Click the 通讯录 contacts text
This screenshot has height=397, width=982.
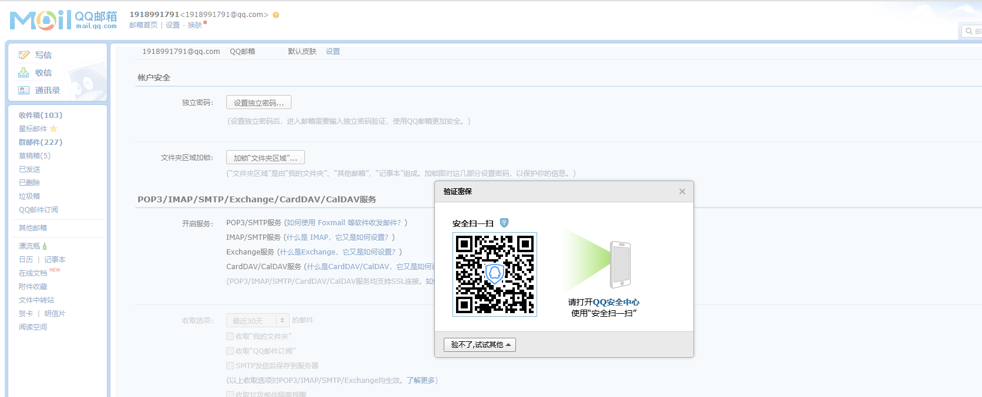48,90
